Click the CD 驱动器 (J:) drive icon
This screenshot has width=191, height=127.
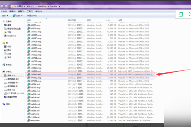tap(5, 93)
